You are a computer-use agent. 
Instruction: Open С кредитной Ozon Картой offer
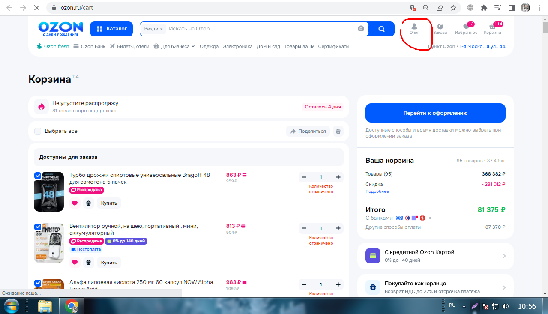click(435, 256)
